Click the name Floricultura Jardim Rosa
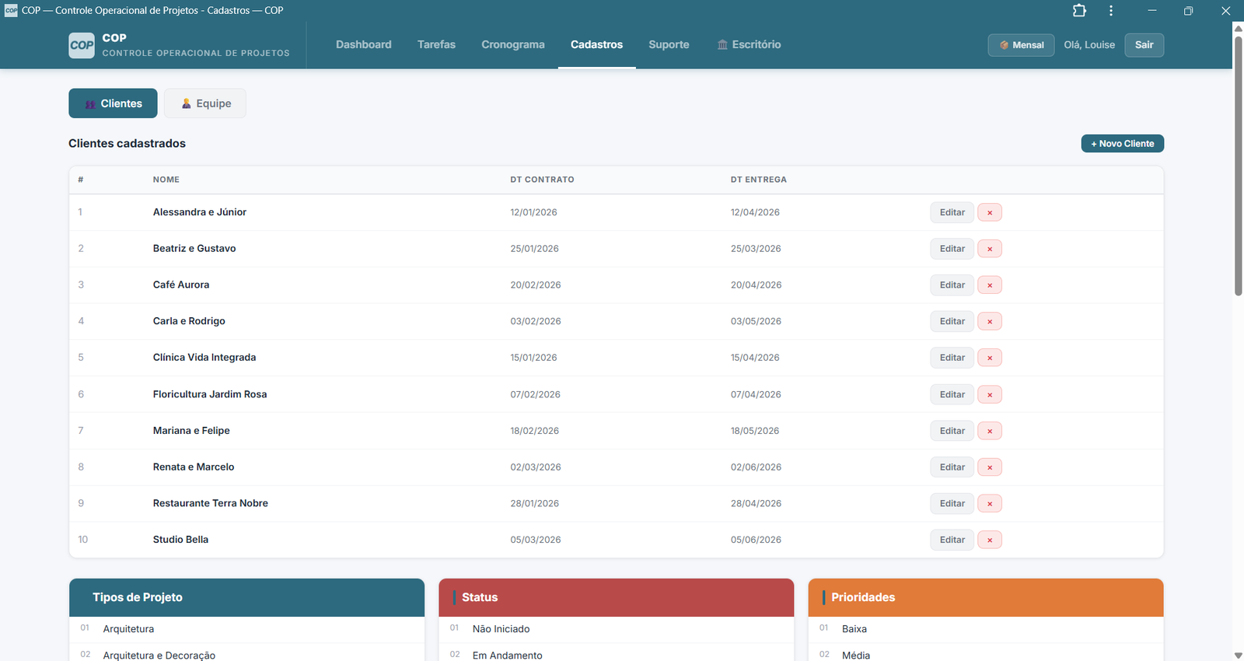 (210, 394)
